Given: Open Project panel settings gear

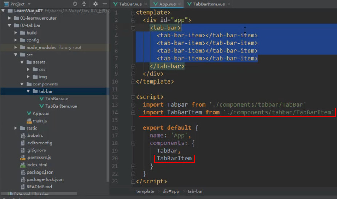Looking at the screenshot, I should [x=95, y=4].
